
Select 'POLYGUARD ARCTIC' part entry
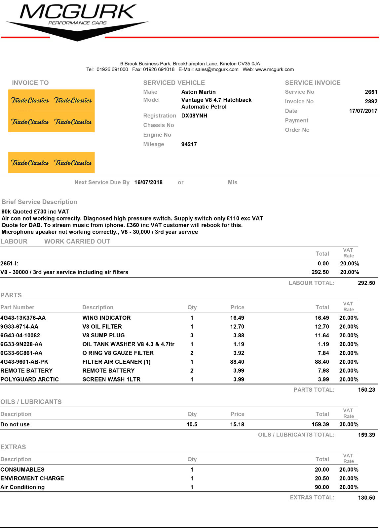coord(29,379)
